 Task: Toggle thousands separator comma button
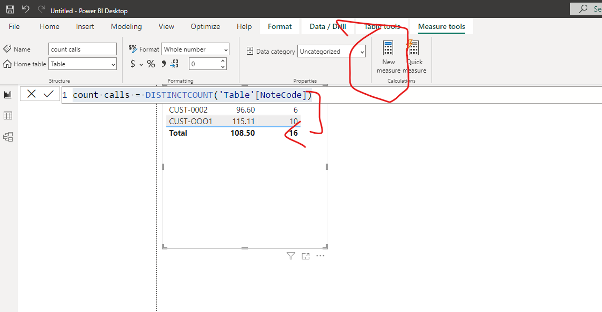click(x=164, y=64)
